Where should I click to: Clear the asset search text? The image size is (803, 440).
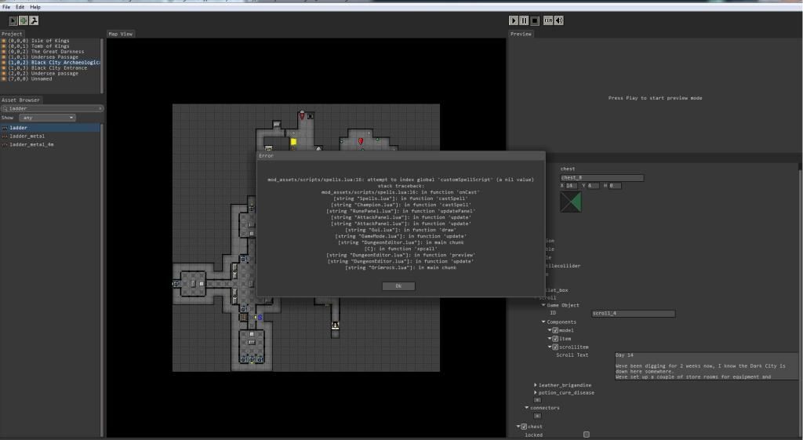pyautogui.click(x=100, y=108)
